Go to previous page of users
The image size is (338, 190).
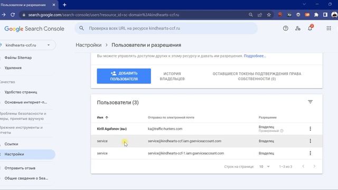click(x=303, y=166)
